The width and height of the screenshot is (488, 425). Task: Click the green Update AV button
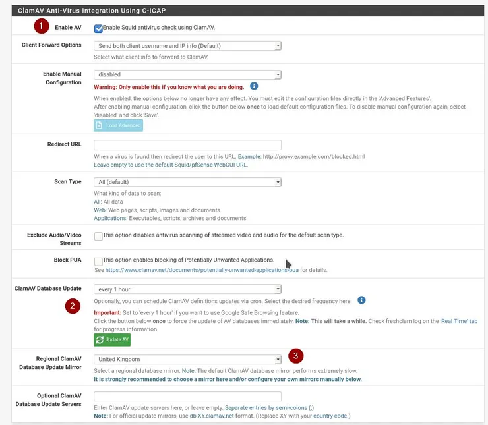[112, 339]
